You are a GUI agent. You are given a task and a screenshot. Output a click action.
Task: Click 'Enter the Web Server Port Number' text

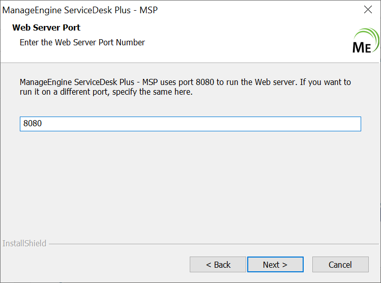tap(82, 42)
